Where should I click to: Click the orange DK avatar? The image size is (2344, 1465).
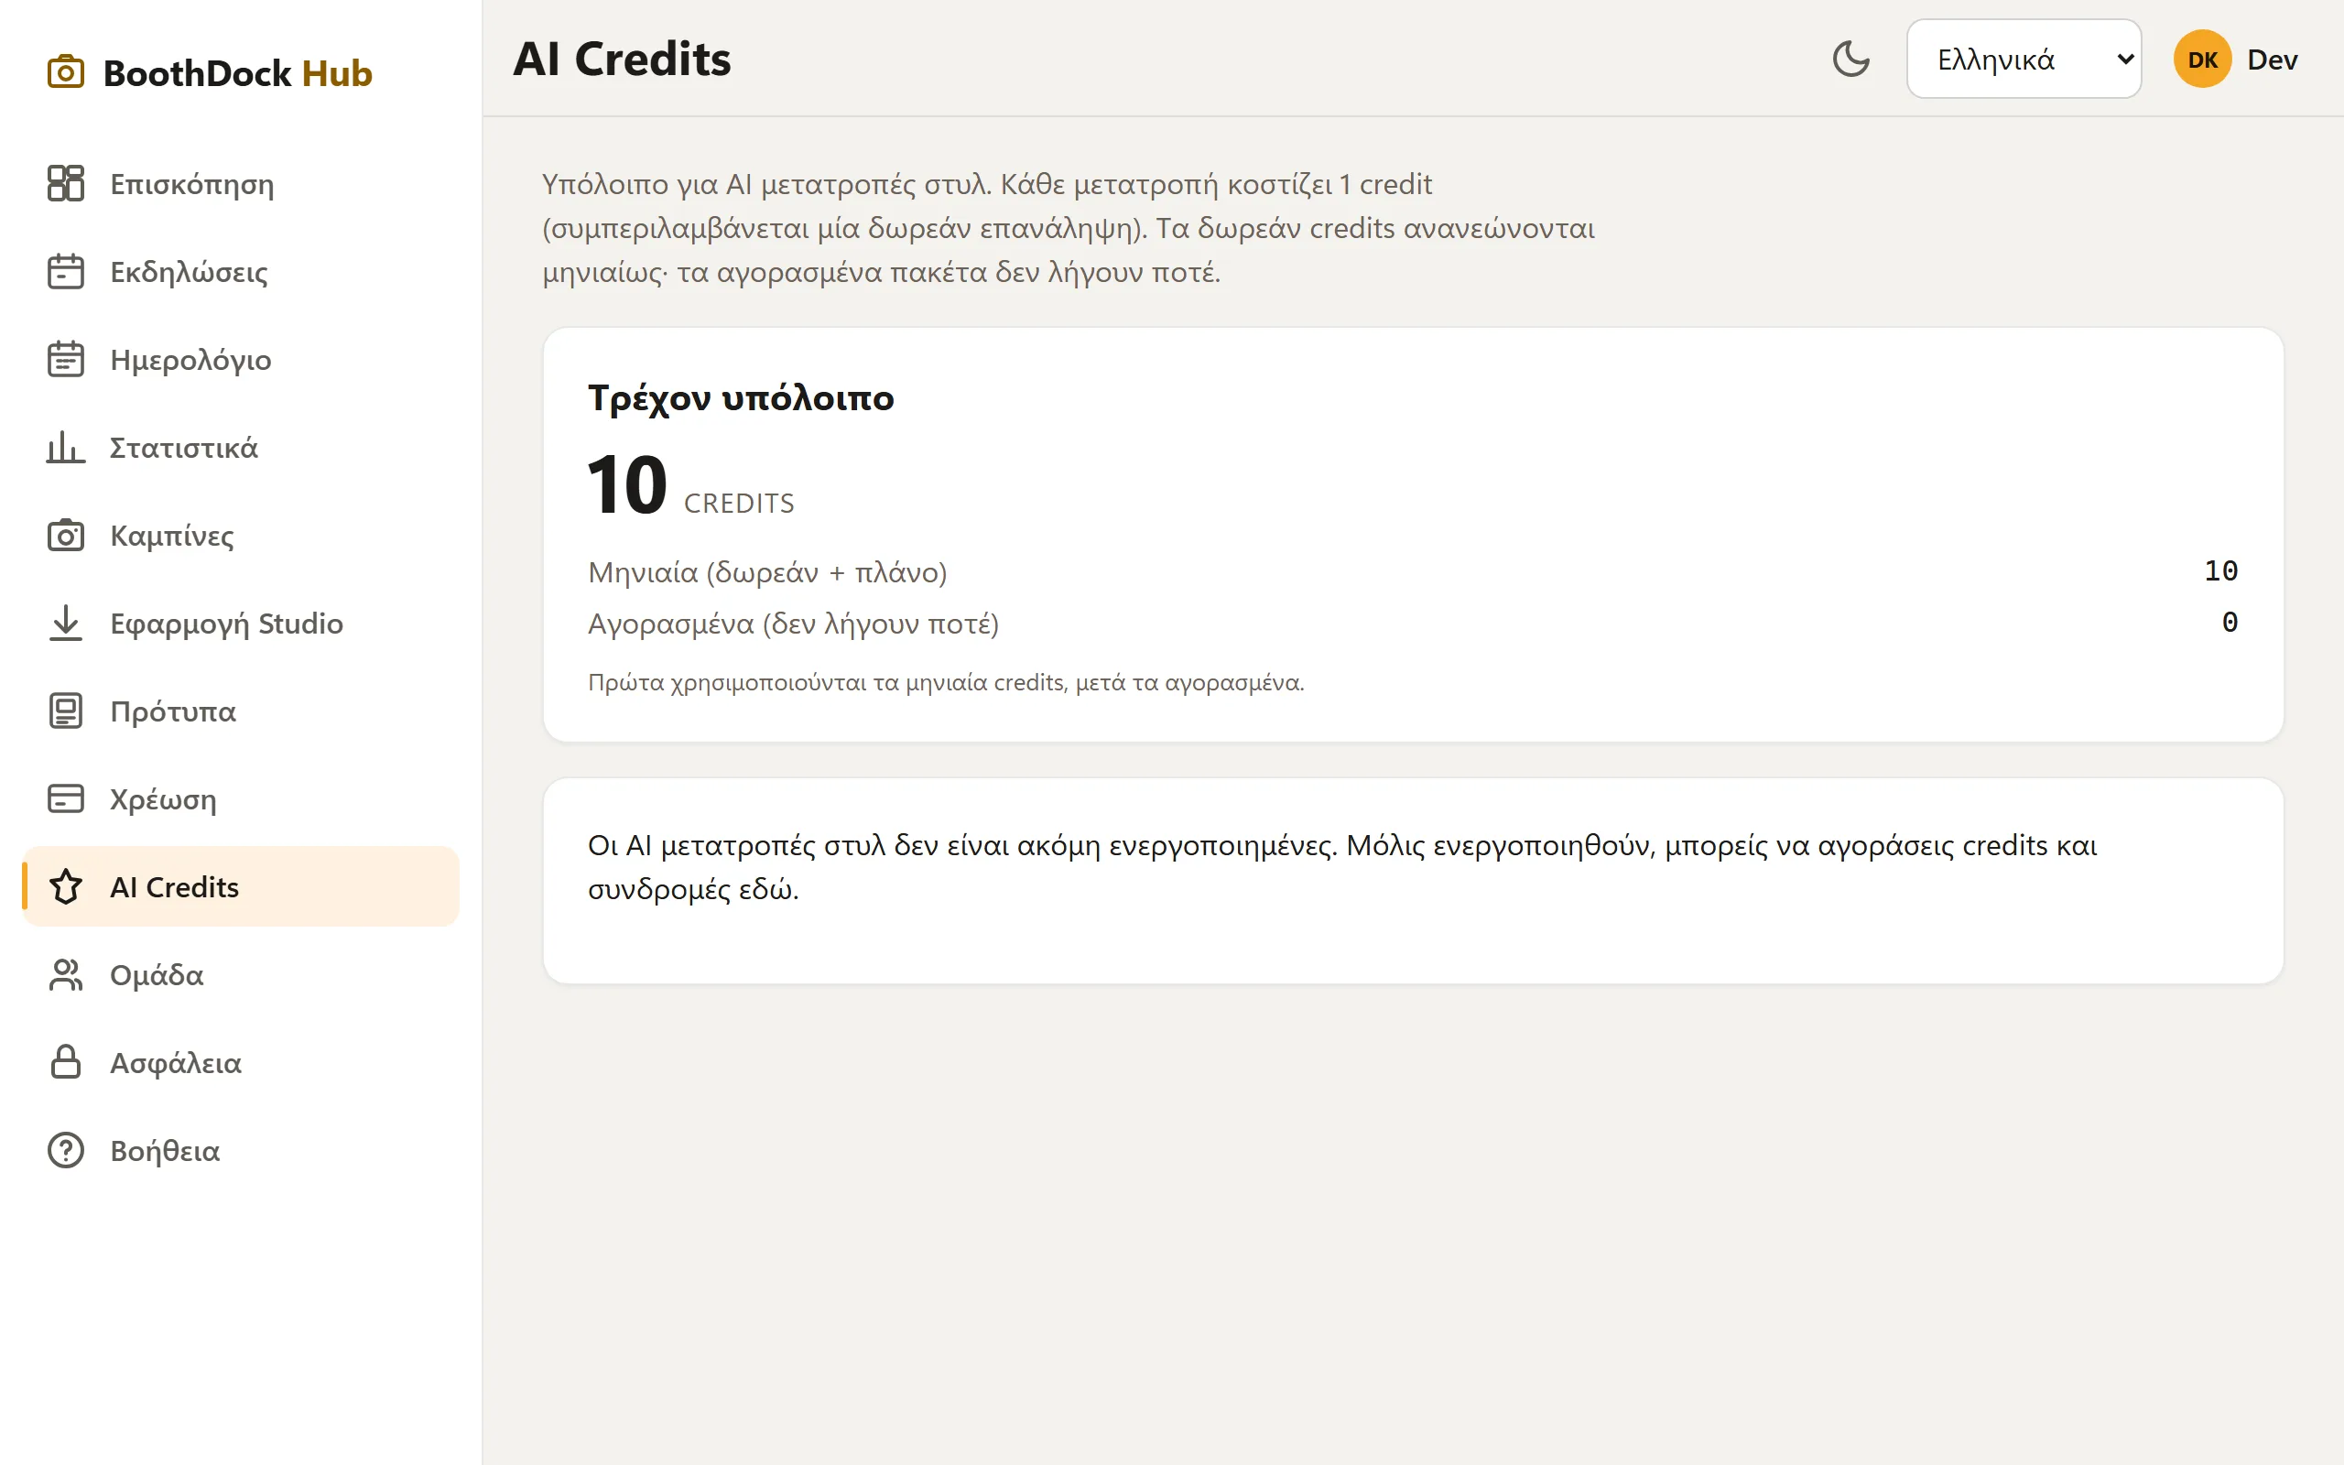click(2201, 60)
